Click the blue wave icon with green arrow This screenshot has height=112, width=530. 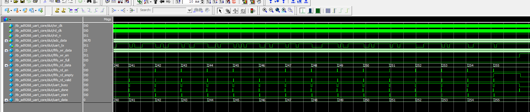pyautogui.click(x=41, y=10)
